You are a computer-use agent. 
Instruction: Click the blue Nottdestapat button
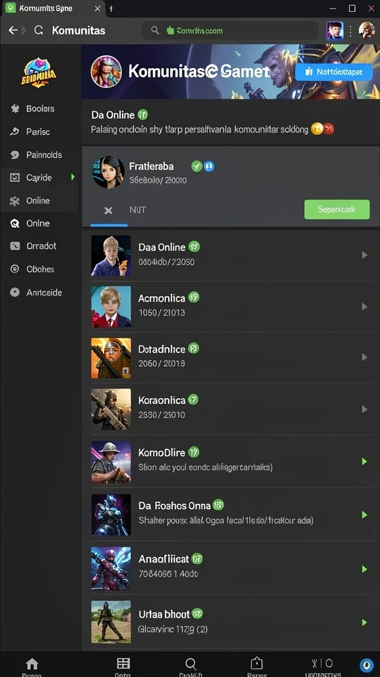coord(334,72)
